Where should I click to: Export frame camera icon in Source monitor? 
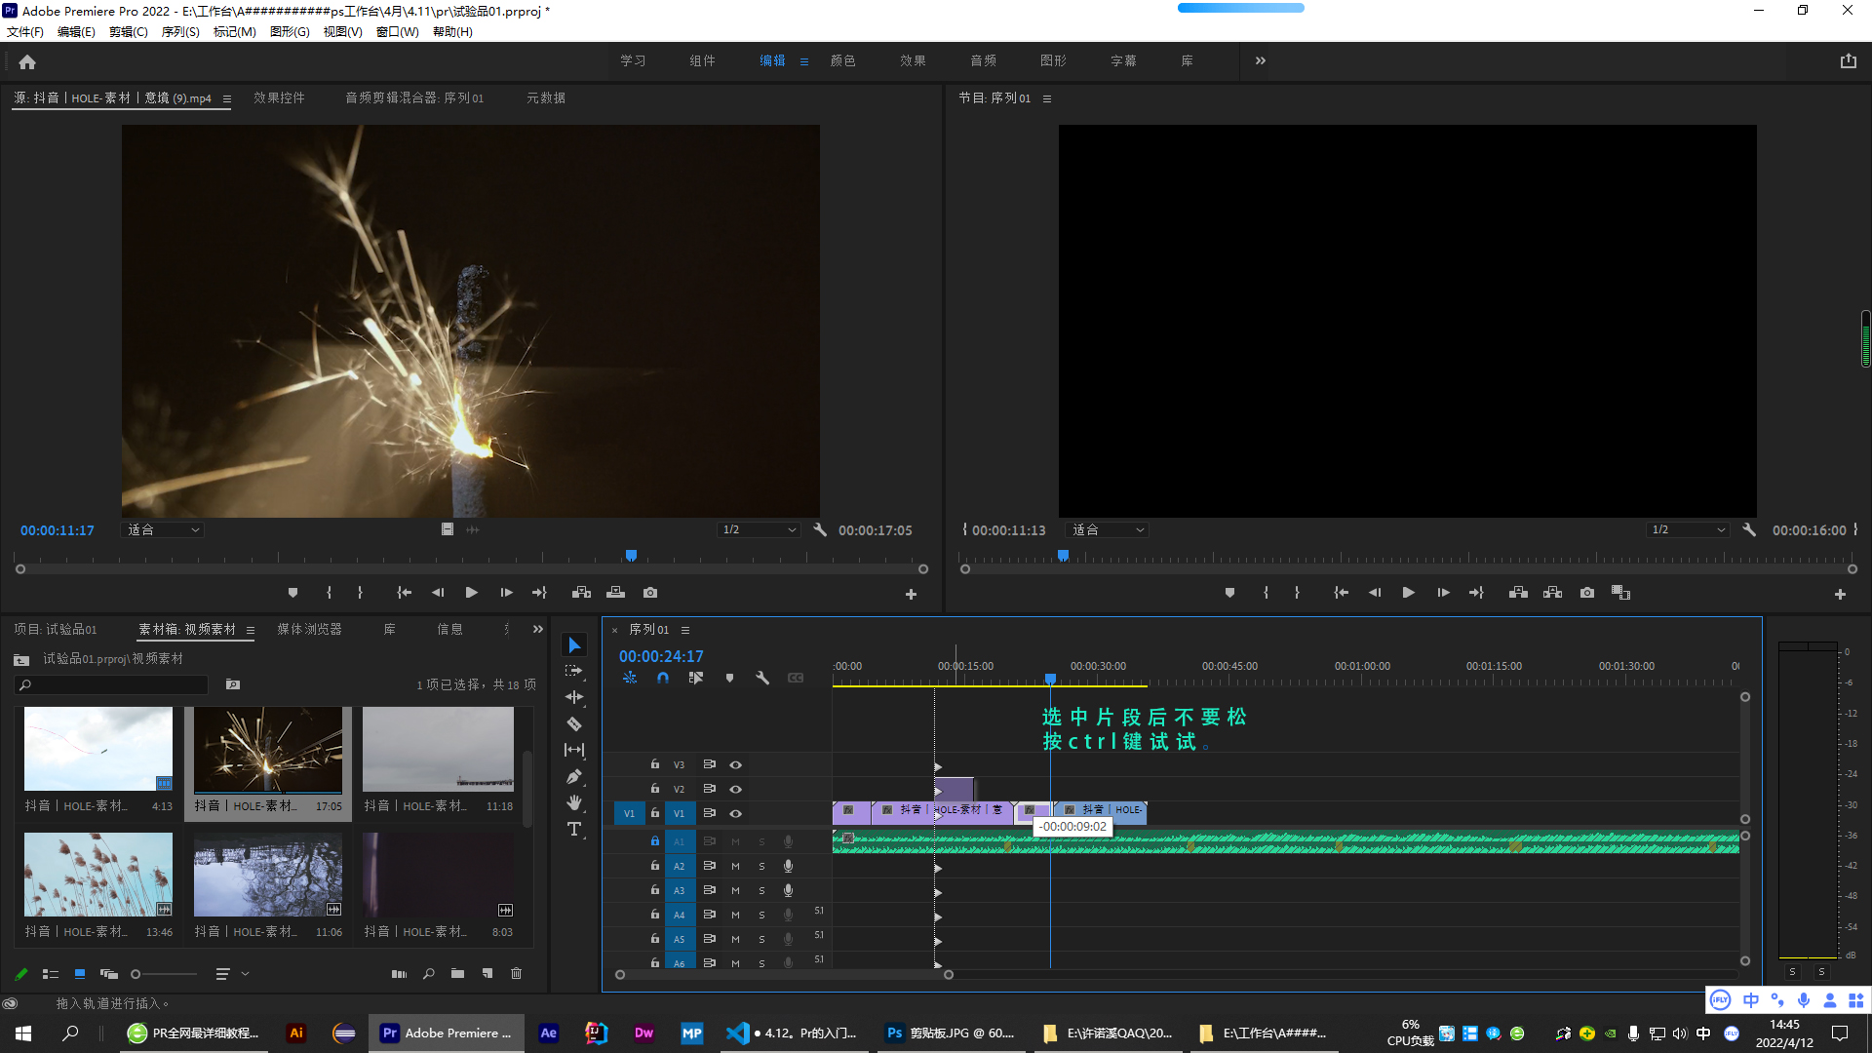pyautogui.click(x=650, y=593)
